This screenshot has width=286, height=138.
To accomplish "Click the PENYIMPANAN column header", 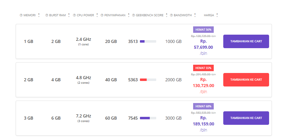I will click(115, 15).
